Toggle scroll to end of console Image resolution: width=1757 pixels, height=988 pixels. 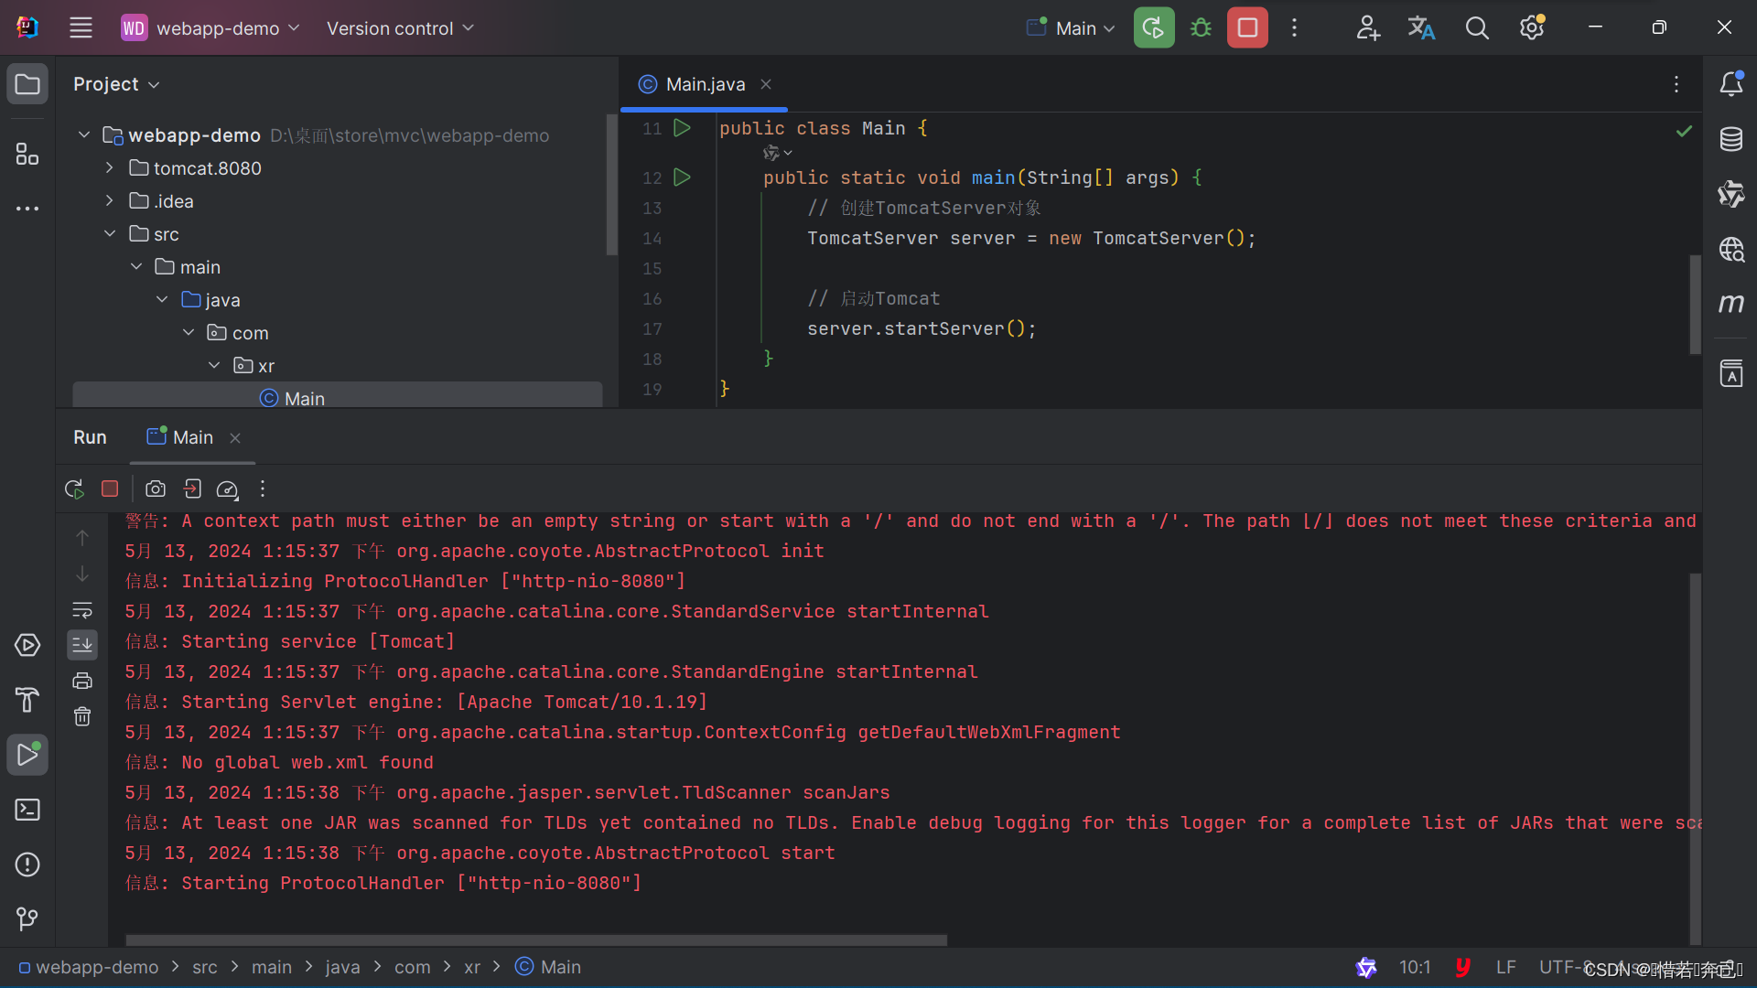pyautogui.click(x=82, y=645)
